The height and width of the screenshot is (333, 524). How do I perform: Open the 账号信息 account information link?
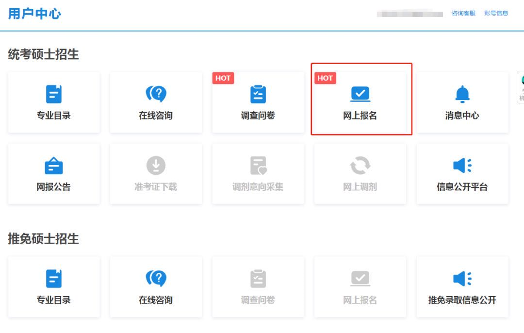coord(496,13)
